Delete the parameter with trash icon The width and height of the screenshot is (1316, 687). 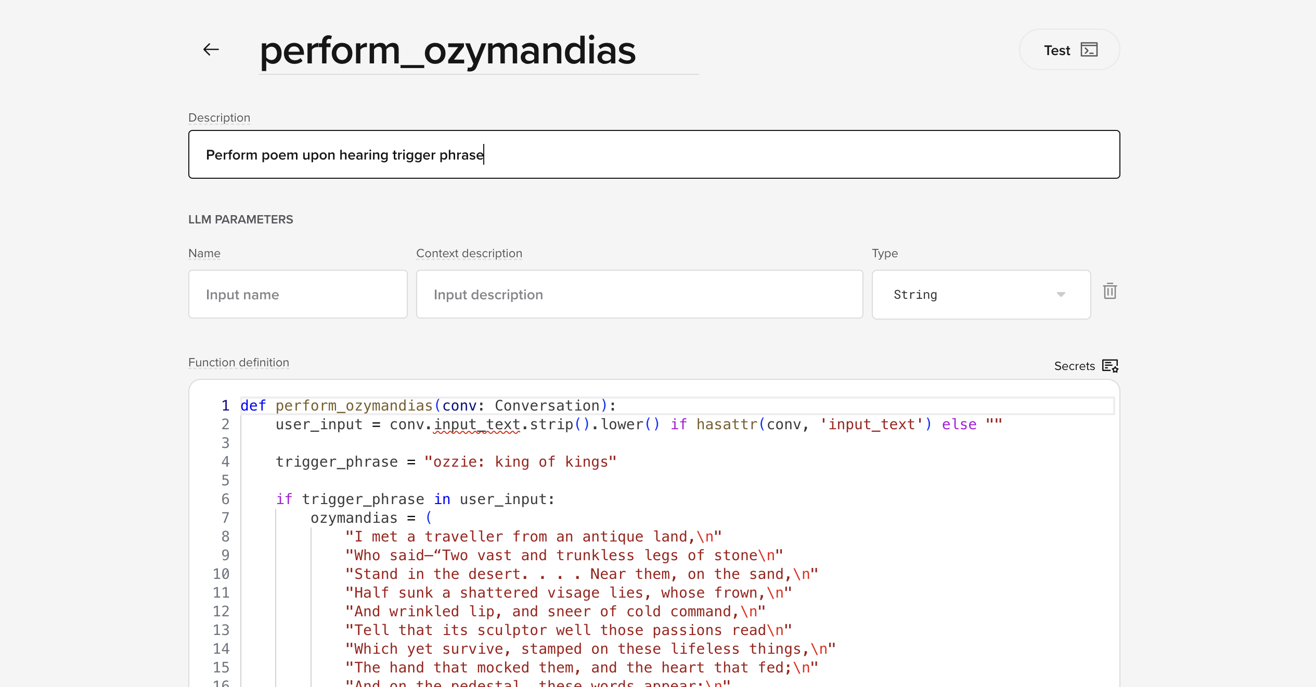coord(1109,291)
